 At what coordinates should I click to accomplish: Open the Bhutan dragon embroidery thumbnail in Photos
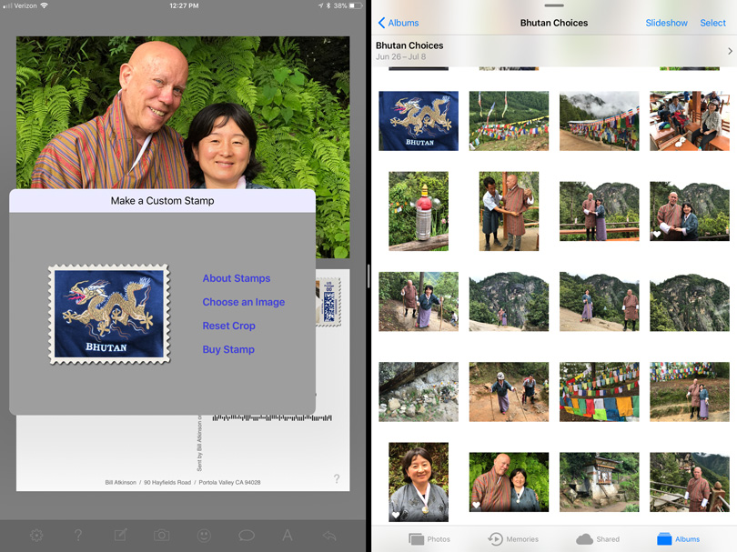419,121
